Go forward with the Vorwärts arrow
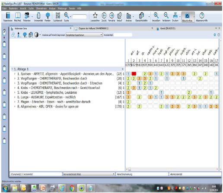The height and width of the screenshot is (193, 223). coord(111,16)
